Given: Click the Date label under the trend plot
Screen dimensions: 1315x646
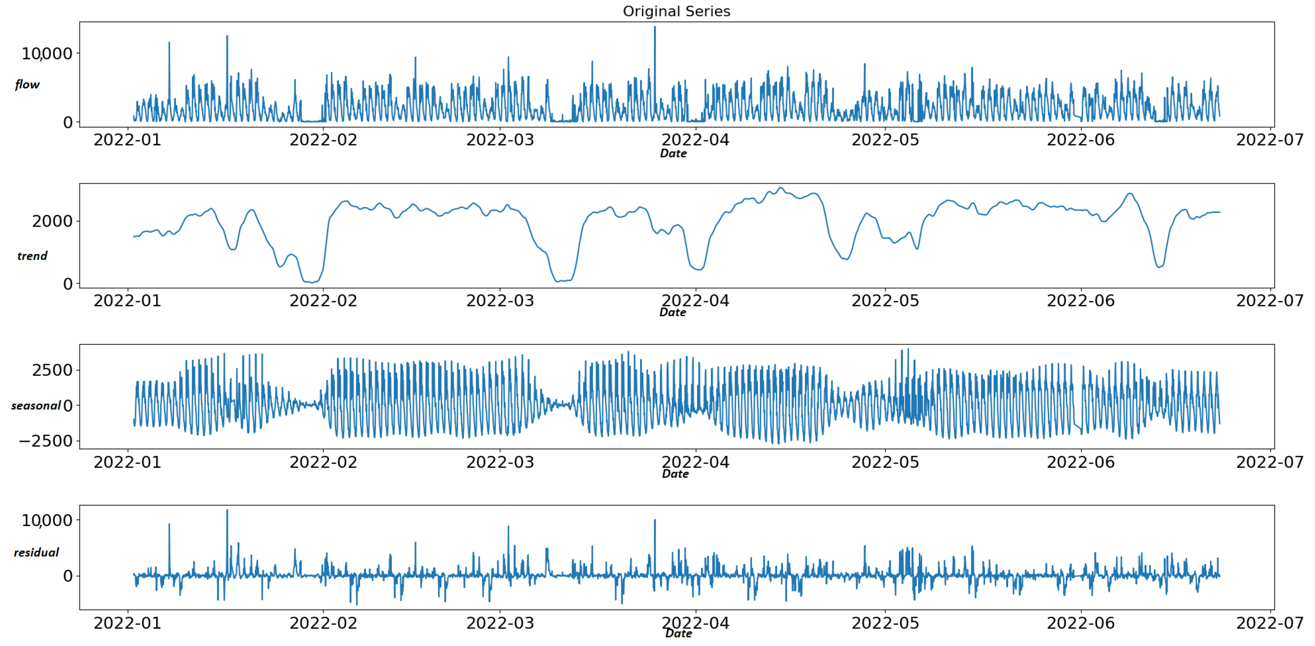Looking at the screenshot, I should [x=672, y=313].
